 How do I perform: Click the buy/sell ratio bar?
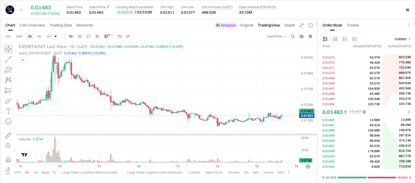[367, 178]
